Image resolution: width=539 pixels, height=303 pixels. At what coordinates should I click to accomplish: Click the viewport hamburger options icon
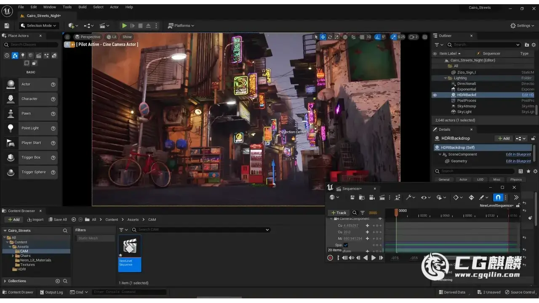(x=67, y=37)
